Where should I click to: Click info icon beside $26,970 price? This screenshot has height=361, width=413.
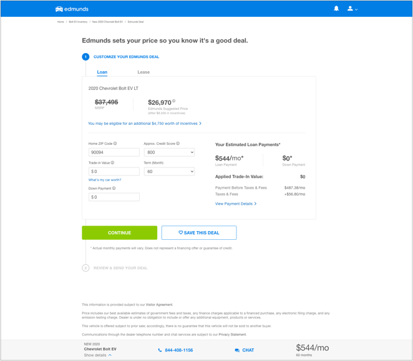pos(174,101)
